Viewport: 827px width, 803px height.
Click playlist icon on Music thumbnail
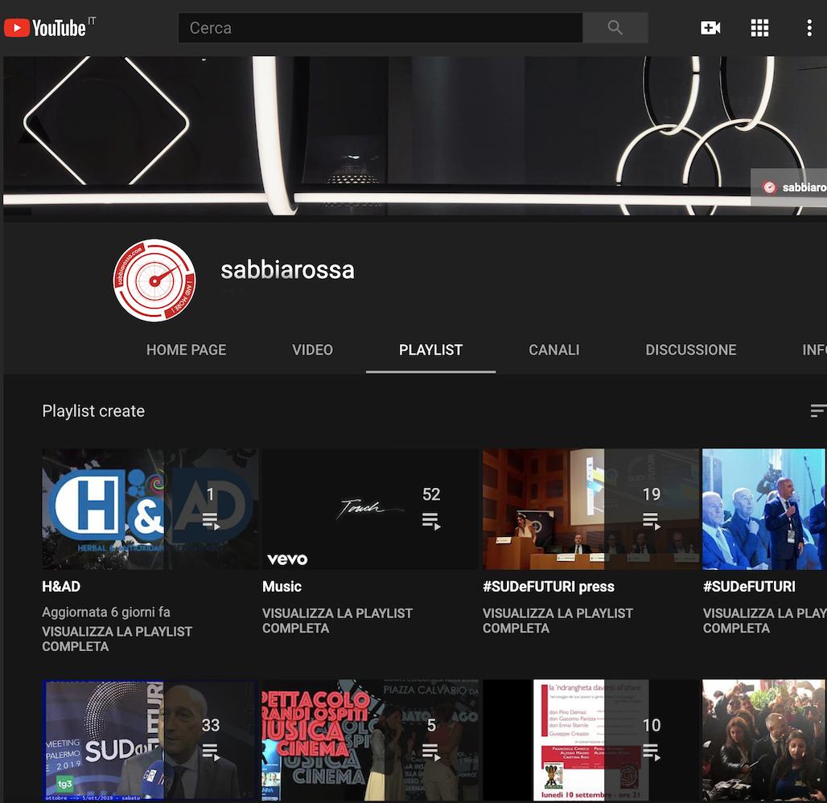pyautogui.click(x=431, y=521)
